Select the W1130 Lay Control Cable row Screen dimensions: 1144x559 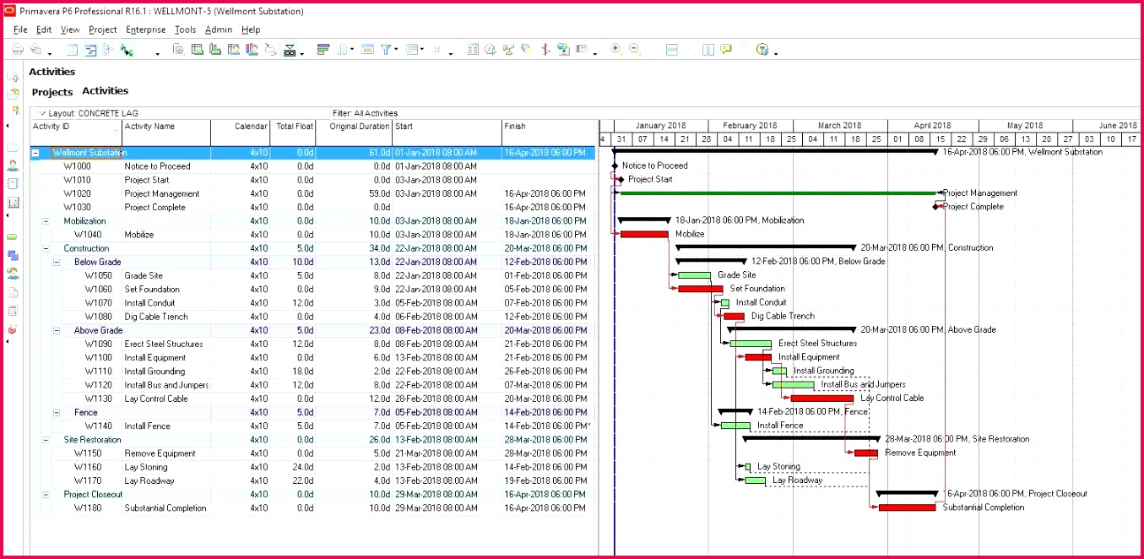[156, 399]
